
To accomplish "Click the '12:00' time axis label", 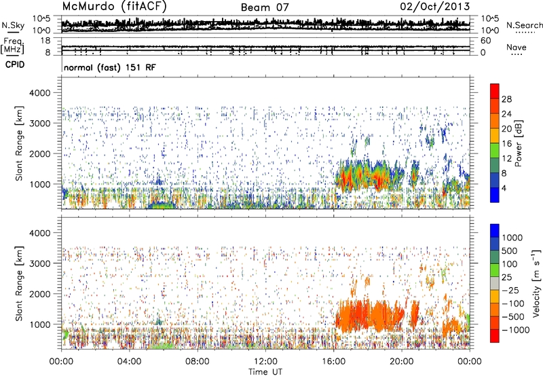I will coord(265,362).
